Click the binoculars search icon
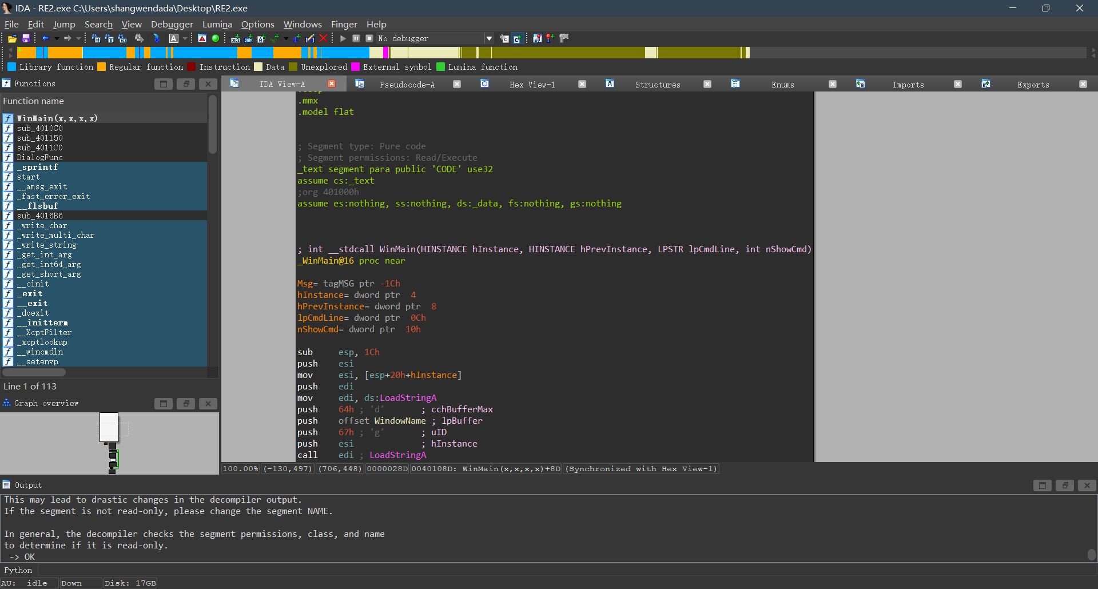The image size is (1098, 589). click(x=139, y=38)
